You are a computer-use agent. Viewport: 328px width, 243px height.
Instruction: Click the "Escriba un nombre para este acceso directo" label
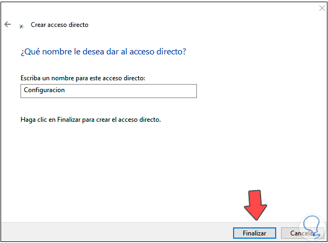(83, 79)
